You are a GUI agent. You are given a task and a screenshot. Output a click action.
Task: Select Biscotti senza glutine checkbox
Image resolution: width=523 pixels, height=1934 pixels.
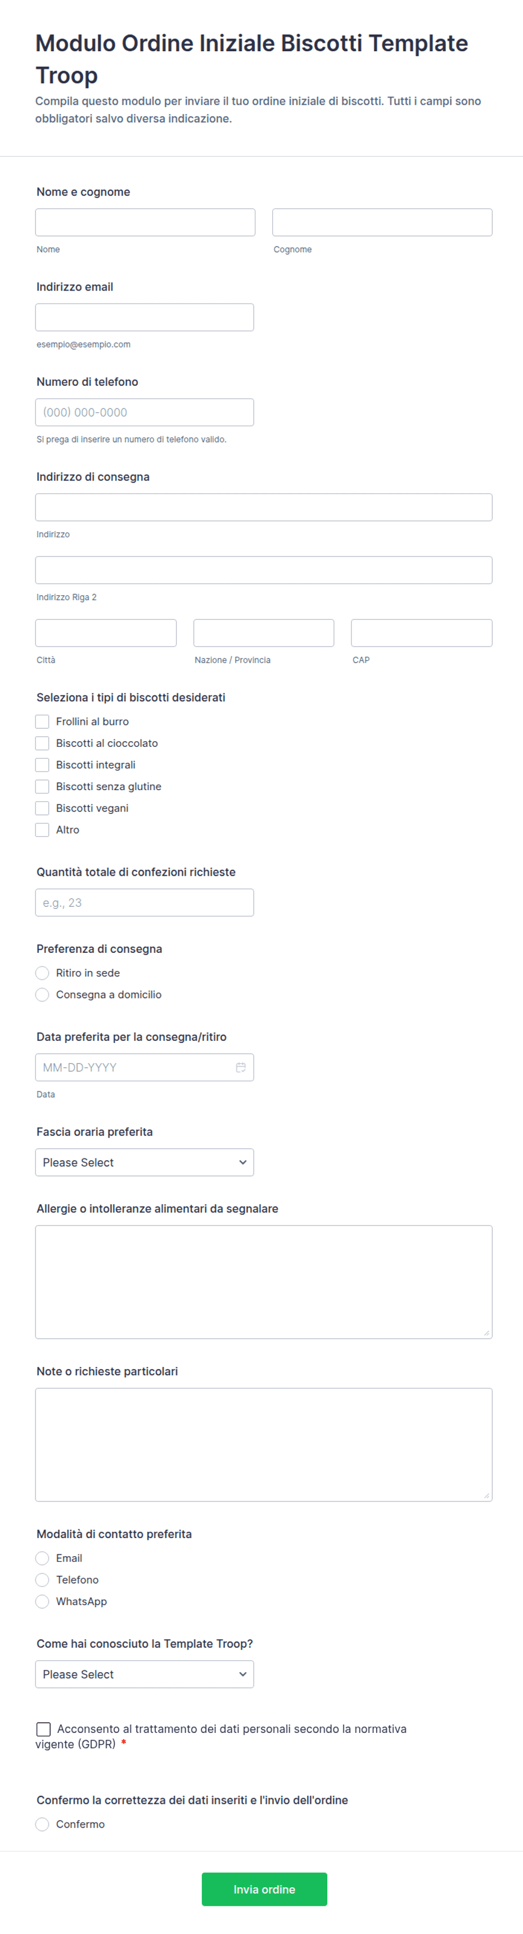click(x=42, y=786)
